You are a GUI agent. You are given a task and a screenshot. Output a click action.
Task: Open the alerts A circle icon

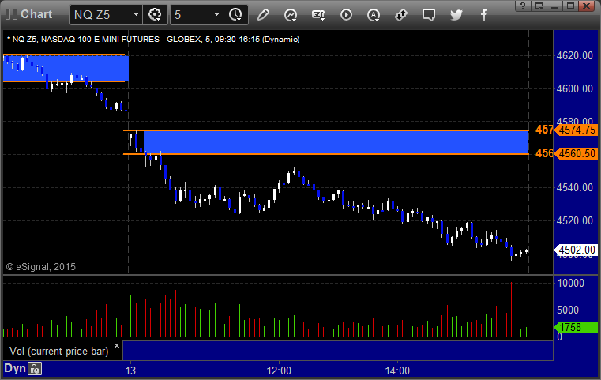[374, 15]
